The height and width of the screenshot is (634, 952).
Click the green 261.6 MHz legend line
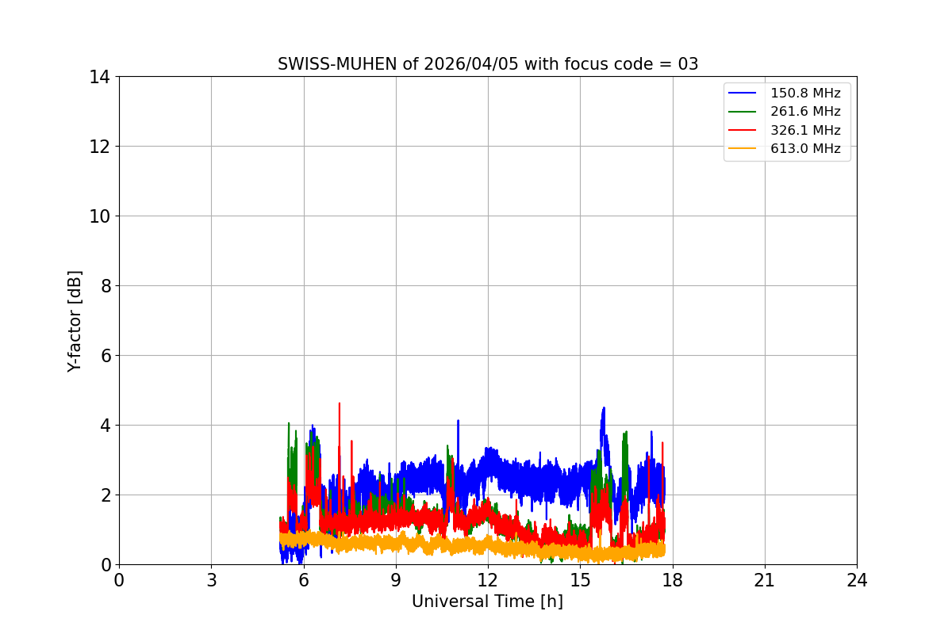click(743, 112)
